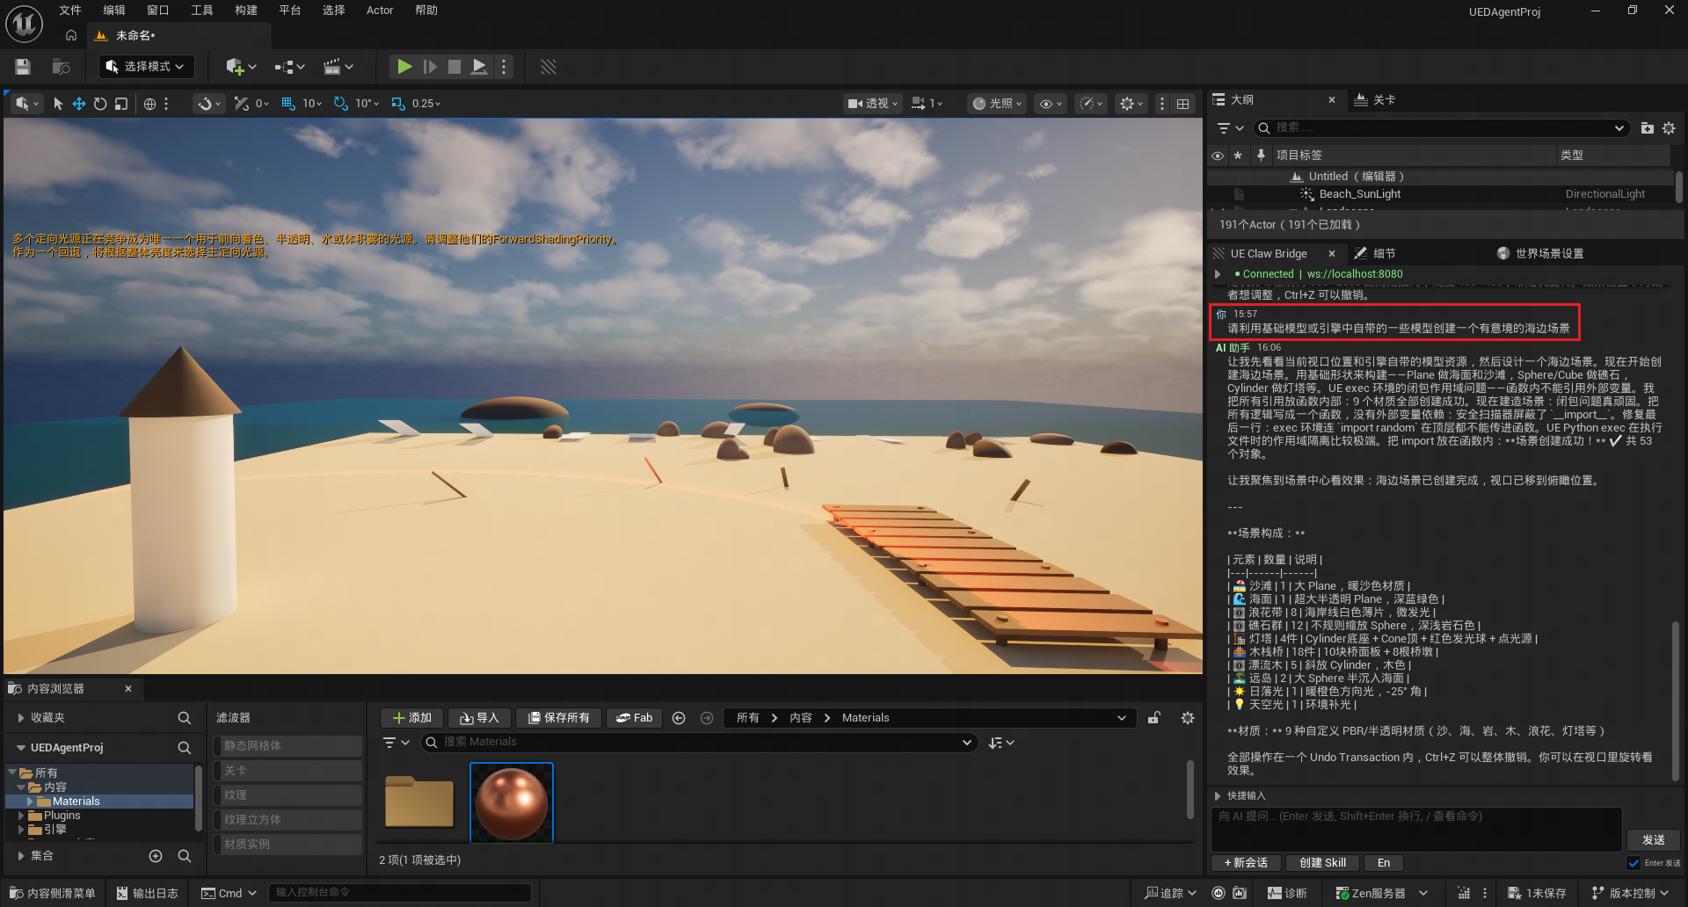Toggle the 材质实例 filter
Viewport: 1688px width, 907px height.
click(x=287, y=845)
